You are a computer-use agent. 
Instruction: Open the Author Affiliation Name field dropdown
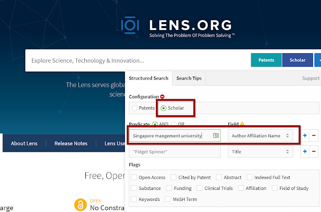click(x=260, y=135)
